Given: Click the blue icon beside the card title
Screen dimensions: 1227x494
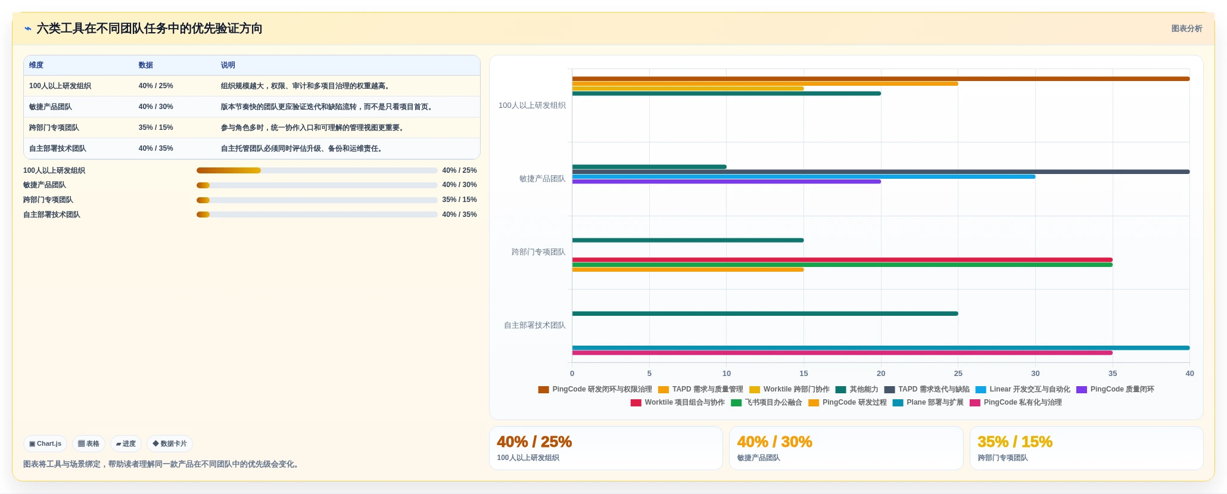Looking at the screenshot, I should [27, 29].
